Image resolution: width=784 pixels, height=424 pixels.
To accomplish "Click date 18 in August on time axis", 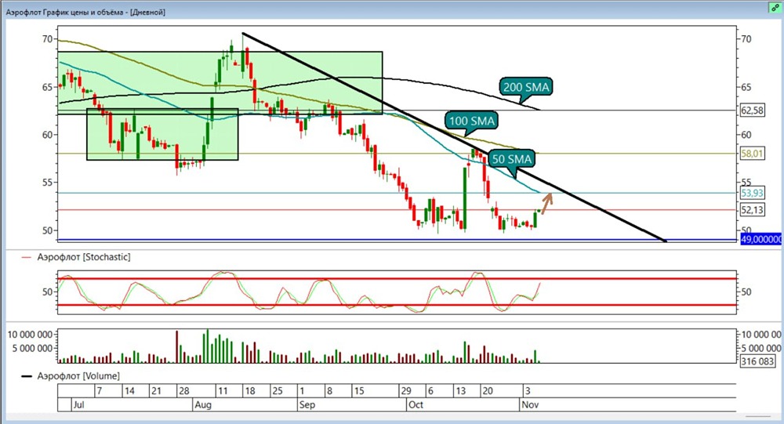I will point(249,391).
